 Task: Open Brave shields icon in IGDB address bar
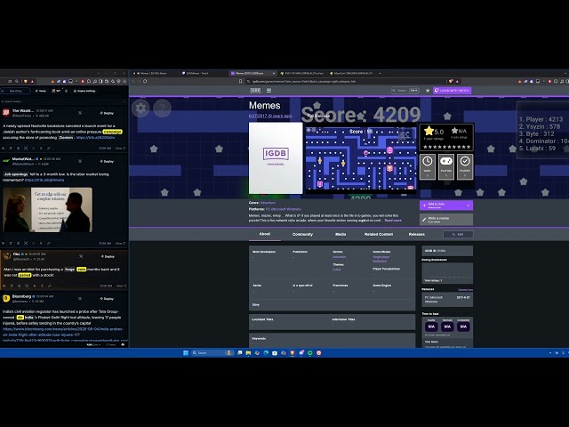[x=451, y=81]
